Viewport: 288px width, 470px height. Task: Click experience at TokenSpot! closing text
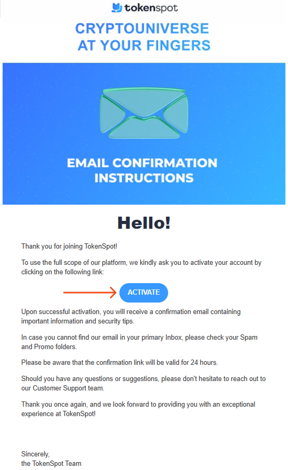(59, 414)
